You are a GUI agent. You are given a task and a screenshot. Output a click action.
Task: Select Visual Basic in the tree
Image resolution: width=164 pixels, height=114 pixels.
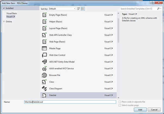coord(12,13)
